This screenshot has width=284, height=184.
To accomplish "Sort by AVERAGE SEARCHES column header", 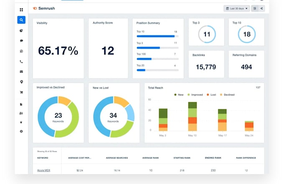I will point(117,158).
